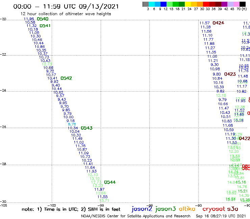Select the cryosat satellite legend label
This screenshot has height=219, width=250.
[x=214, y=209]
